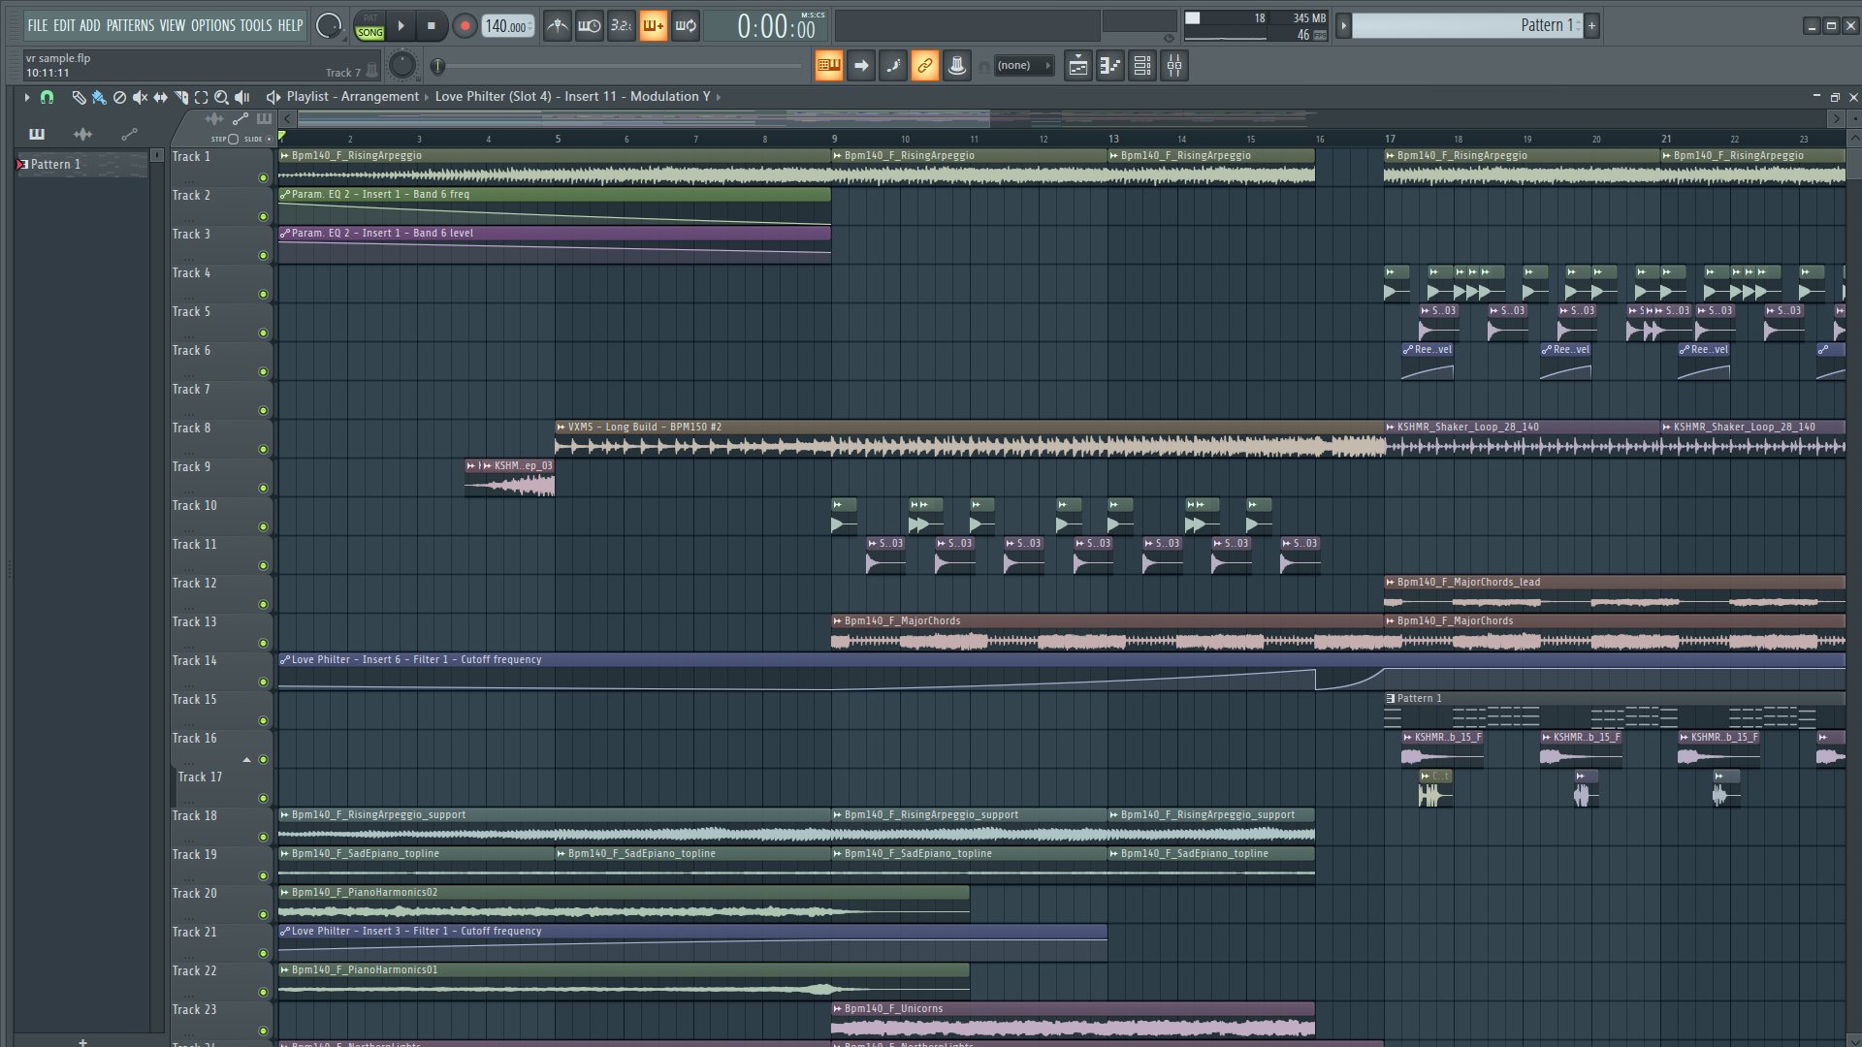1862x1047 pixels.
Task: Choose the Select marquee tool
Action: (x=201, y=97)
